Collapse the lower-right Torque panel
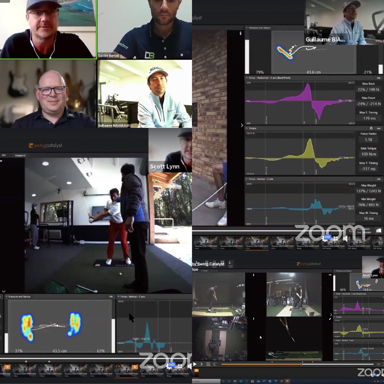 (x=335, y=317)
